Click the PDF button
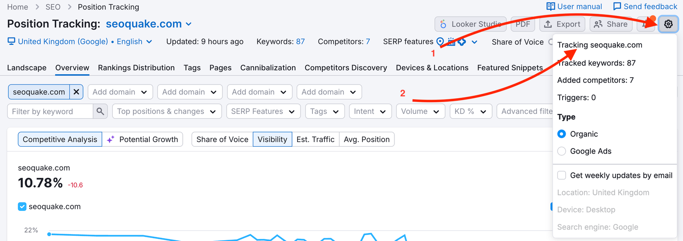 pyautogui.click(x=522, y=24)
